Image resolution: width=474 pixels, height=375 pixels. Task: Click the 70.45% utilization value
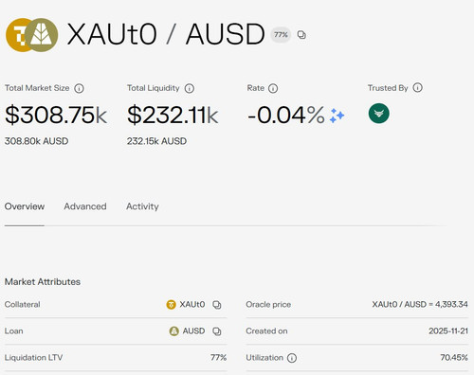pos(454,357)
